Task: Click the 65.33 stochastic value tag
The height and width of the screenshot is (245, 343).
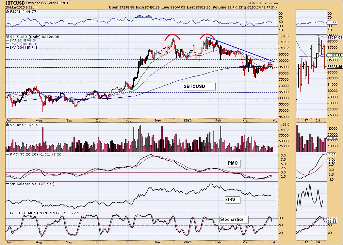Action: pos(332,221)
